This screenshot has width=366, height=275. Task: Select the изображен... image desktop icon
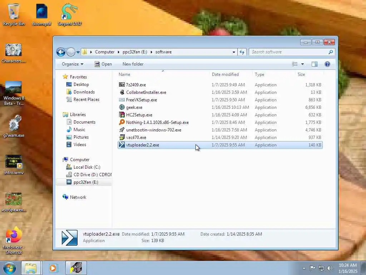pyautogui.click(x=14, y=202)
